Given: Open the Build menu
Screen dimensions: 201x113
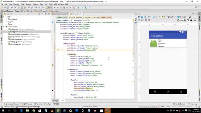Looking at the screenshot, I should [41, 4].
